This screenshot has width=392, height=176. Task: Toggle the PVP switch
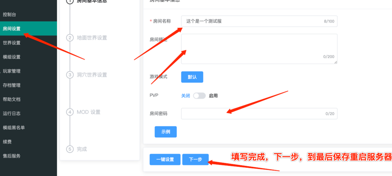pos(199,96)
